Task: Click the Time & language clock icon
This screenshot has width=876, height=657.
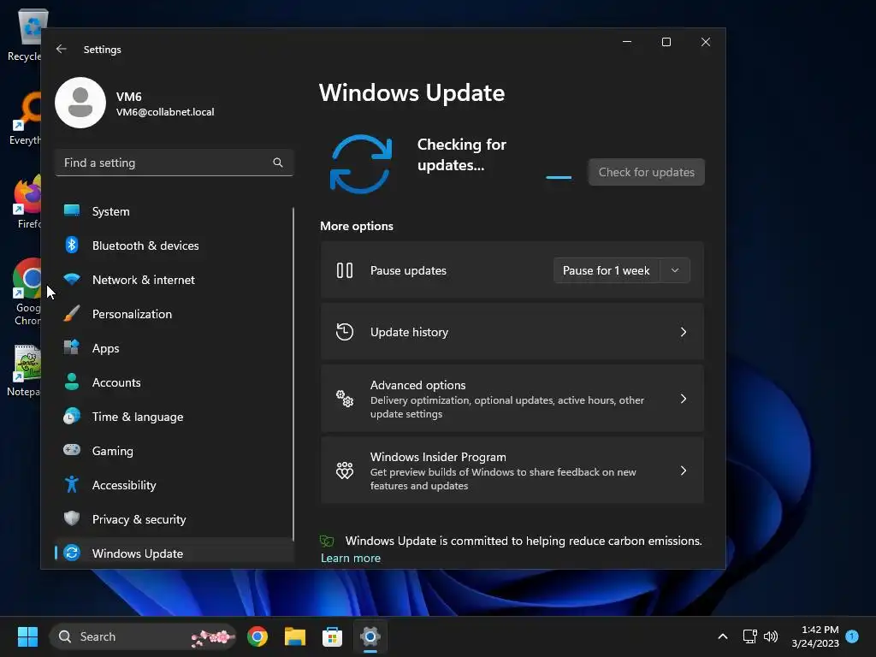Action: (72, 417)
